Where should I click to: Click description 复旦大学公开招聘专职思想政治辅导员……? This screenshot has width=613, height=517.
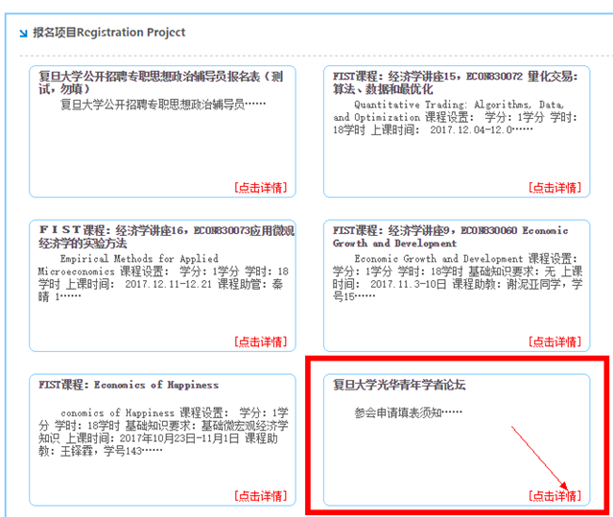pyautogui.click(x=163, y=105)
